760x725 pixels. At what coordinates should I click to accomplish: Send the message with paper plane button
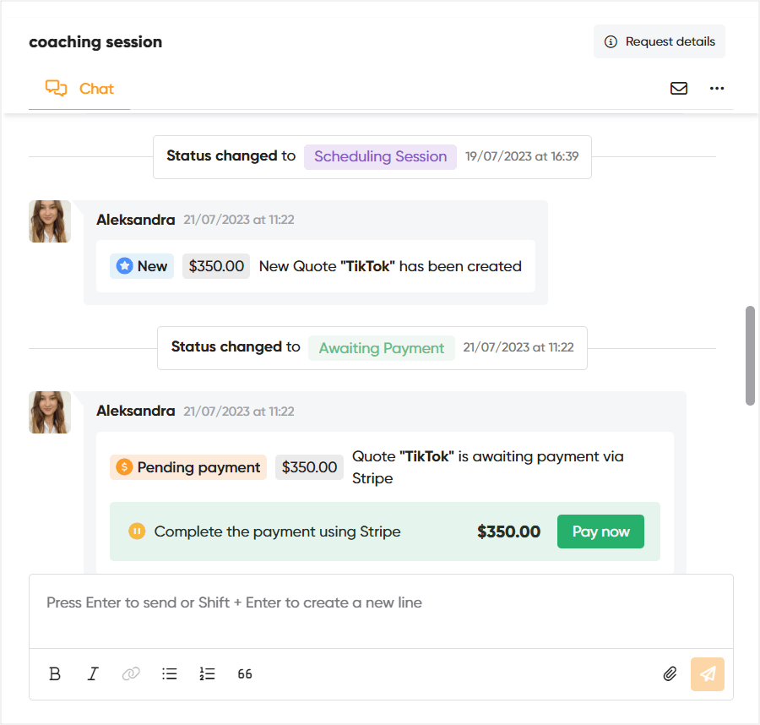[707, 674]
